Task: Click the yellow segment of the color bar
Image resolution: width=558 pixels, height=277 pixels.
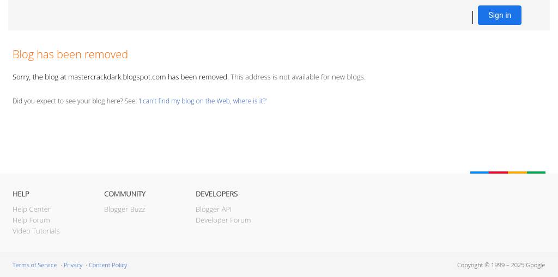Action: point(517,173)
